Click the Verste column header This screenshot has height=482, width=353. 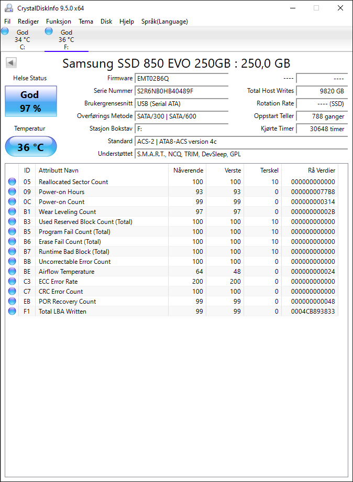click(x=225, y=170)
